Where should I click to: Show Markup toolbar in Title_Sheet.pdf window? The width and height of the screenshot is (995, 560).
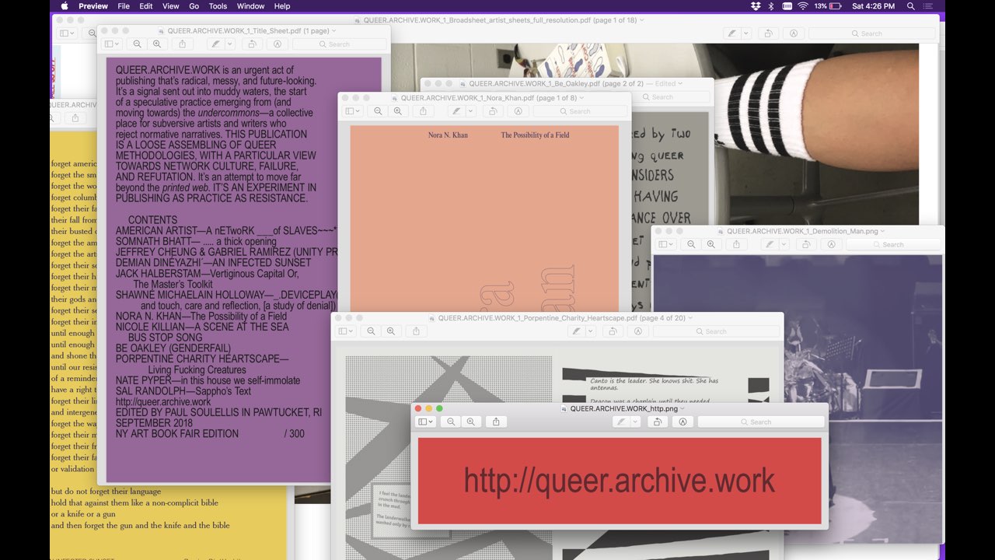pos(278,44)
